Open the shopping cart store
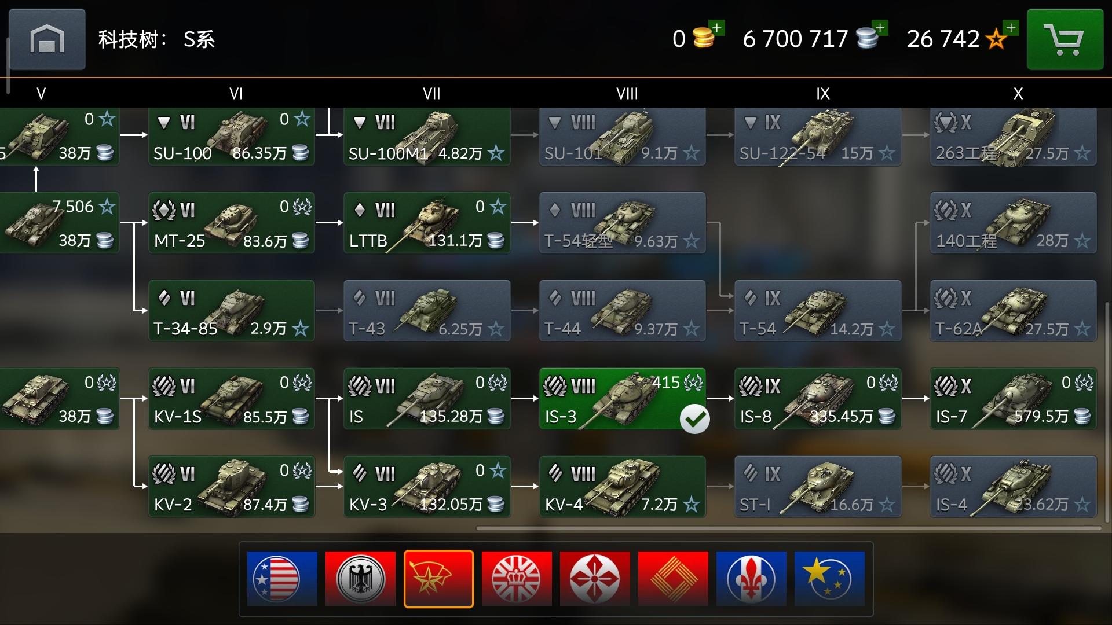The image size is (1112, 625). pos(1065,39)
